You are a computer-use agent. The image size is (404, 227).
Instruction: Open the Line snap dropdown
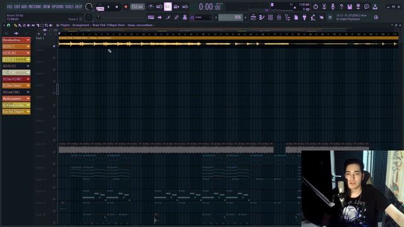click(203, 17)
